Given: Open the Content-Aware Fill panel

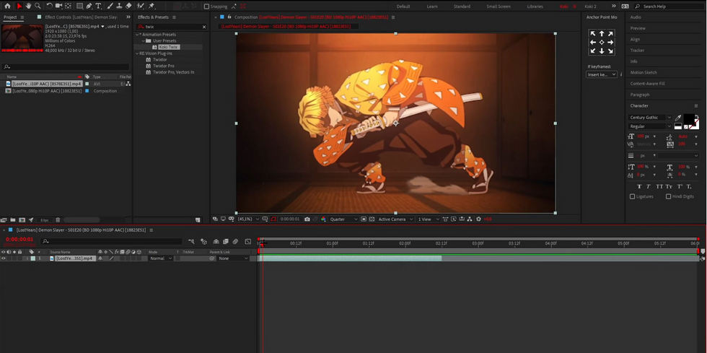Looking at the screenshot, I should coord(647,84).
